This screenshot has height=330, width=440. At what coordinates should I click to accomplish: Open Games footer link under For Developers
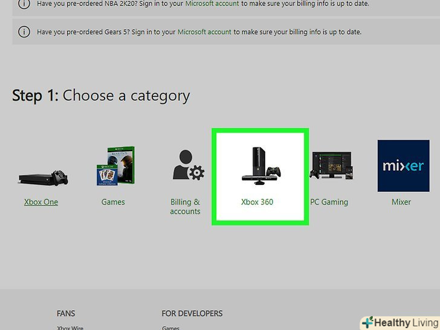pos(170,328)
